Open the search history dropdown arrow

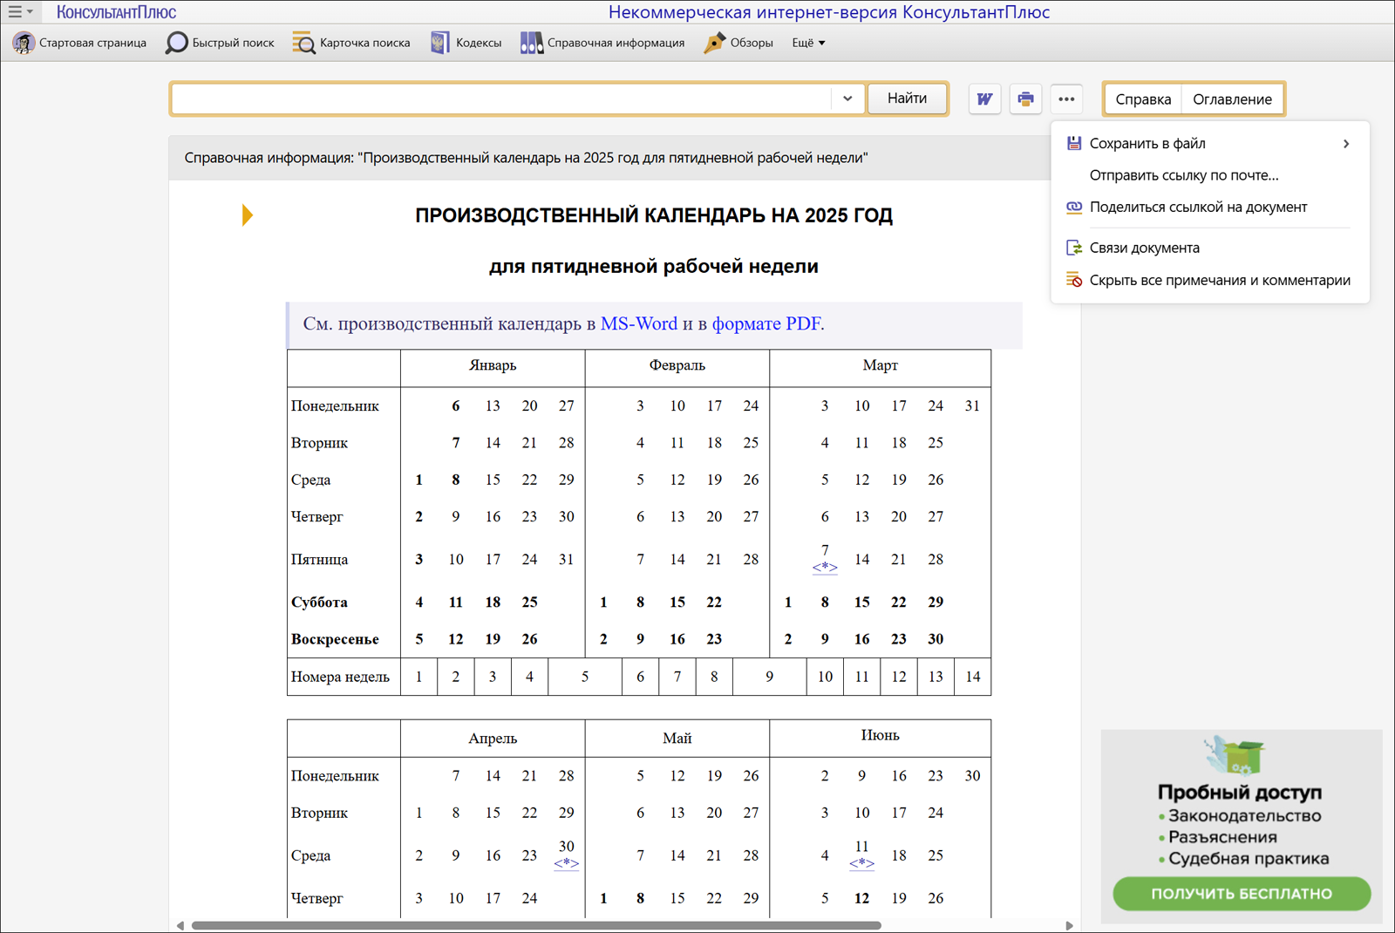tap(847, 99)
